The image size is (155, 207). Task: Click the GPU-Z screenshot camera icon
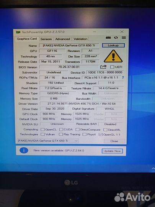108,38
